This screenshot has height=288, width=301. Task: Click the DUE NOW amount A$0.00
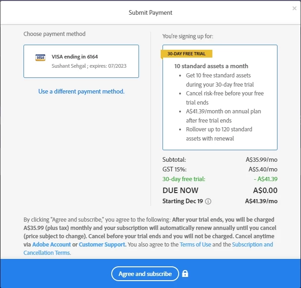point(265,190)
